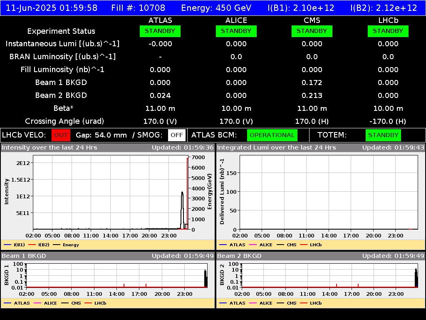This screenshot has height=320, width=426.
Task: Click the blue I(B1) legend swatch
Action: (7, 245)
